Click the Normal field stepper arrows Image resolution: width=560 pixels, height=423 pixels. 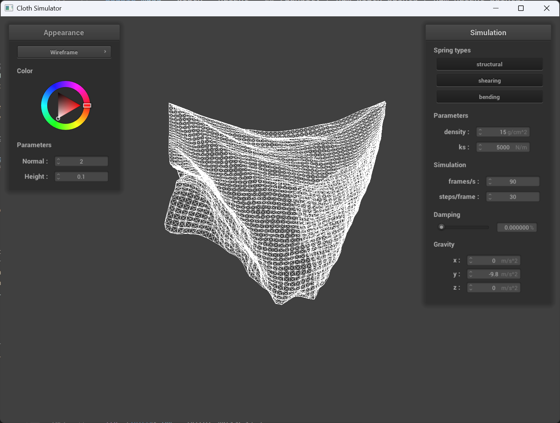[x=59, y=161]
